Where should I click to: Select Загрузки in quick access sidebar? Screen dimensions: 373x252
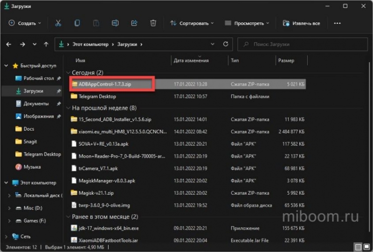[x=32, y=91]
